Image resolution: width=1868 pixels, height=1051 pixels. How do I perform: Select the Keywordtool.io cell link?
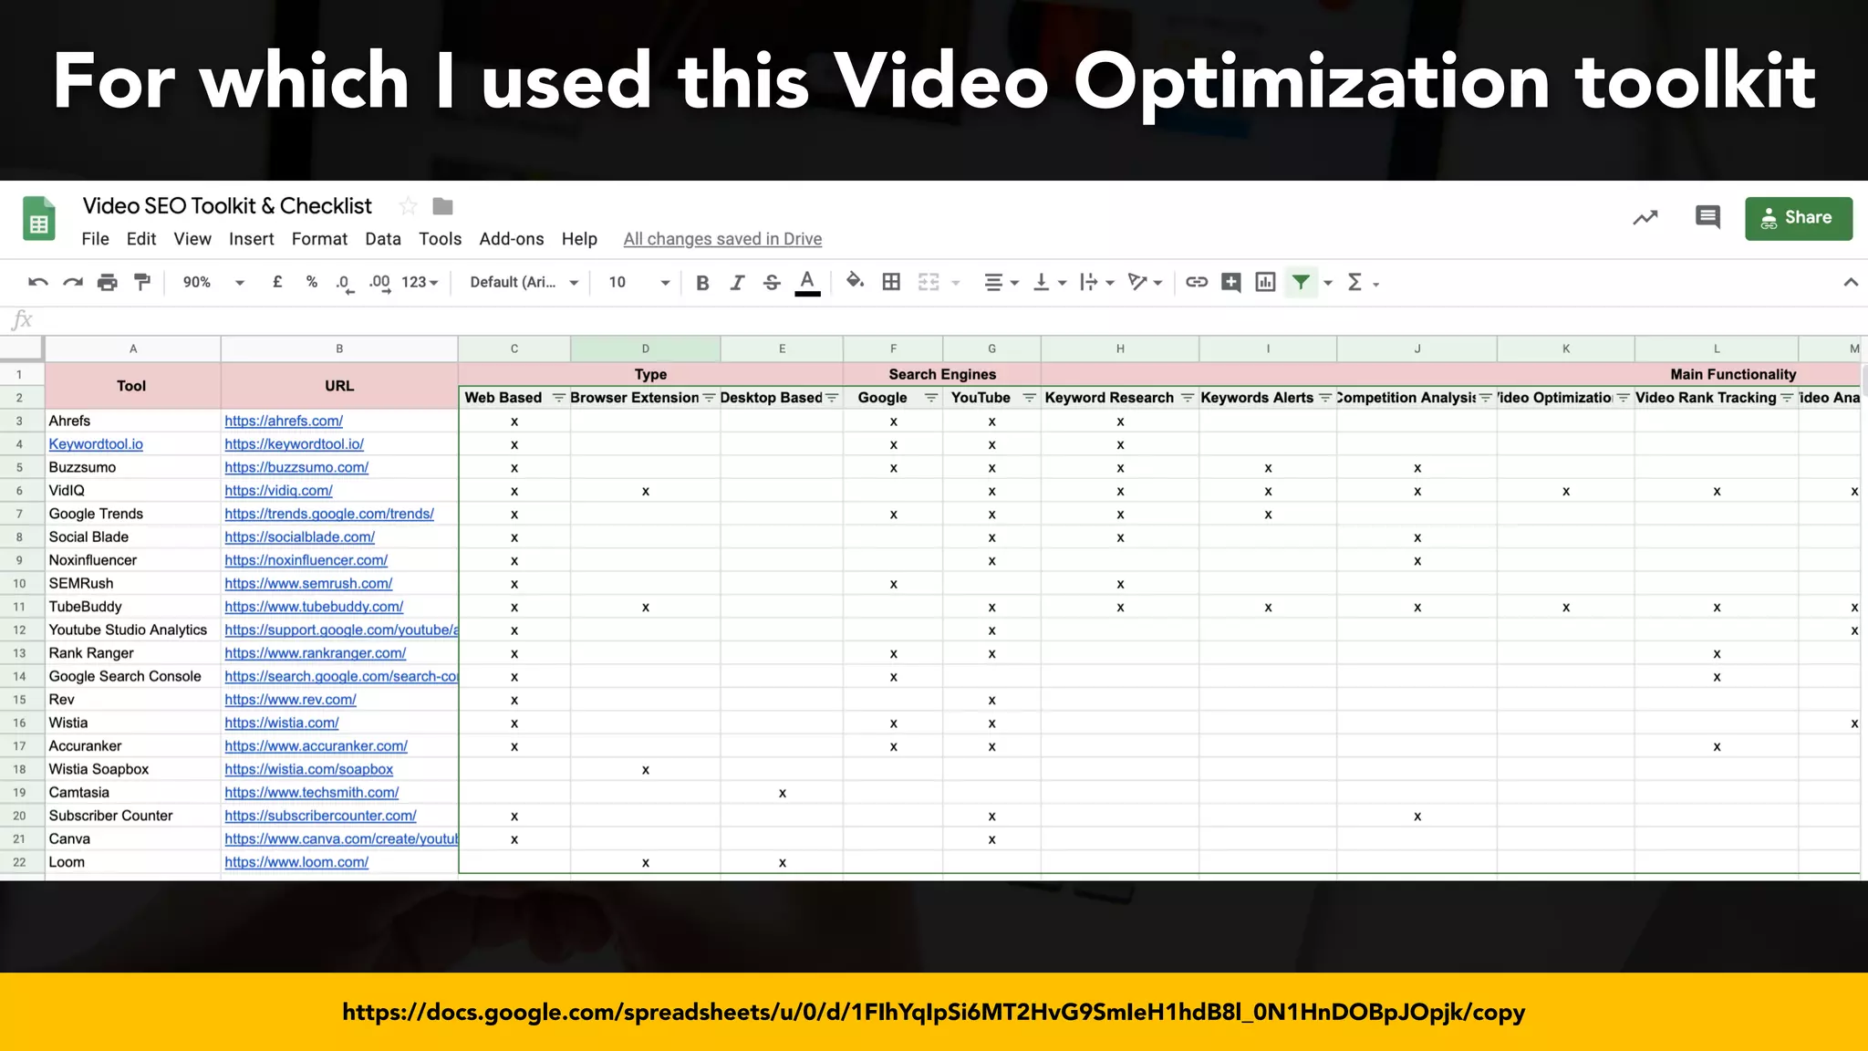click(96, 444)
